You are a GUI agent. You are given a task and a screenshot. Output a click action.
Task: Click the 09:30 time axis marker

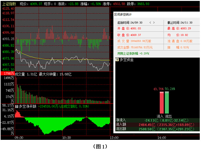pyautogui.click(x=19, y=138)
